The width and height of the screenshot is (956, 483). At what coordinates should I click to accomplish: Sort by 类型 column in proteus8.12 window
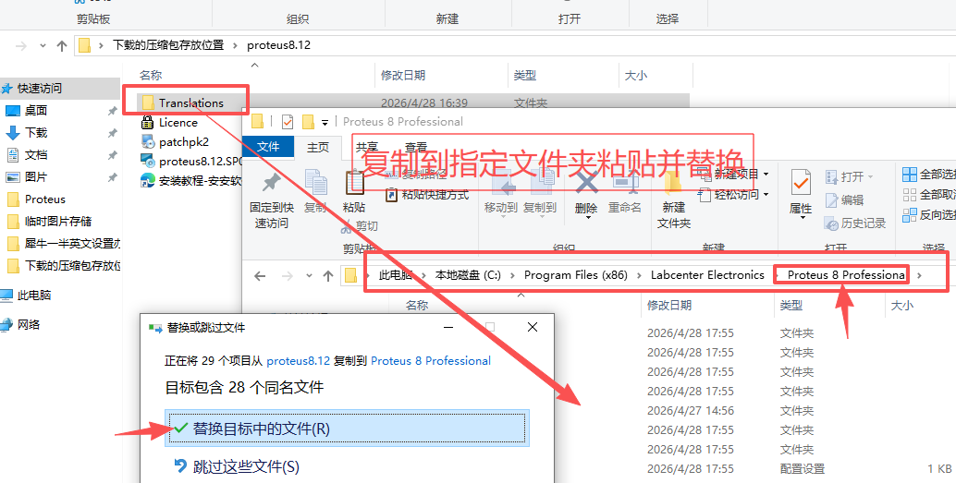pyautogui.click(x=525, y=76)
